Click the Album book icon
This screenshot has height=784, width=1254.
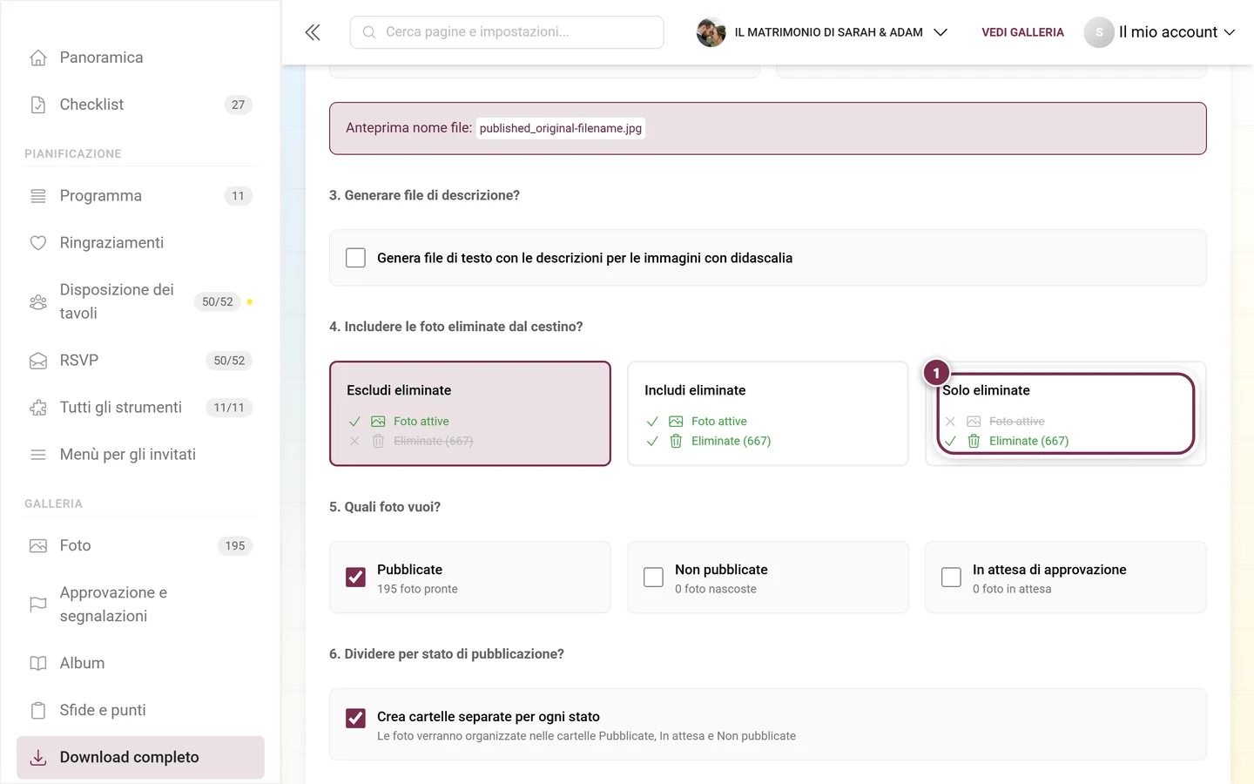click(38, 664)
